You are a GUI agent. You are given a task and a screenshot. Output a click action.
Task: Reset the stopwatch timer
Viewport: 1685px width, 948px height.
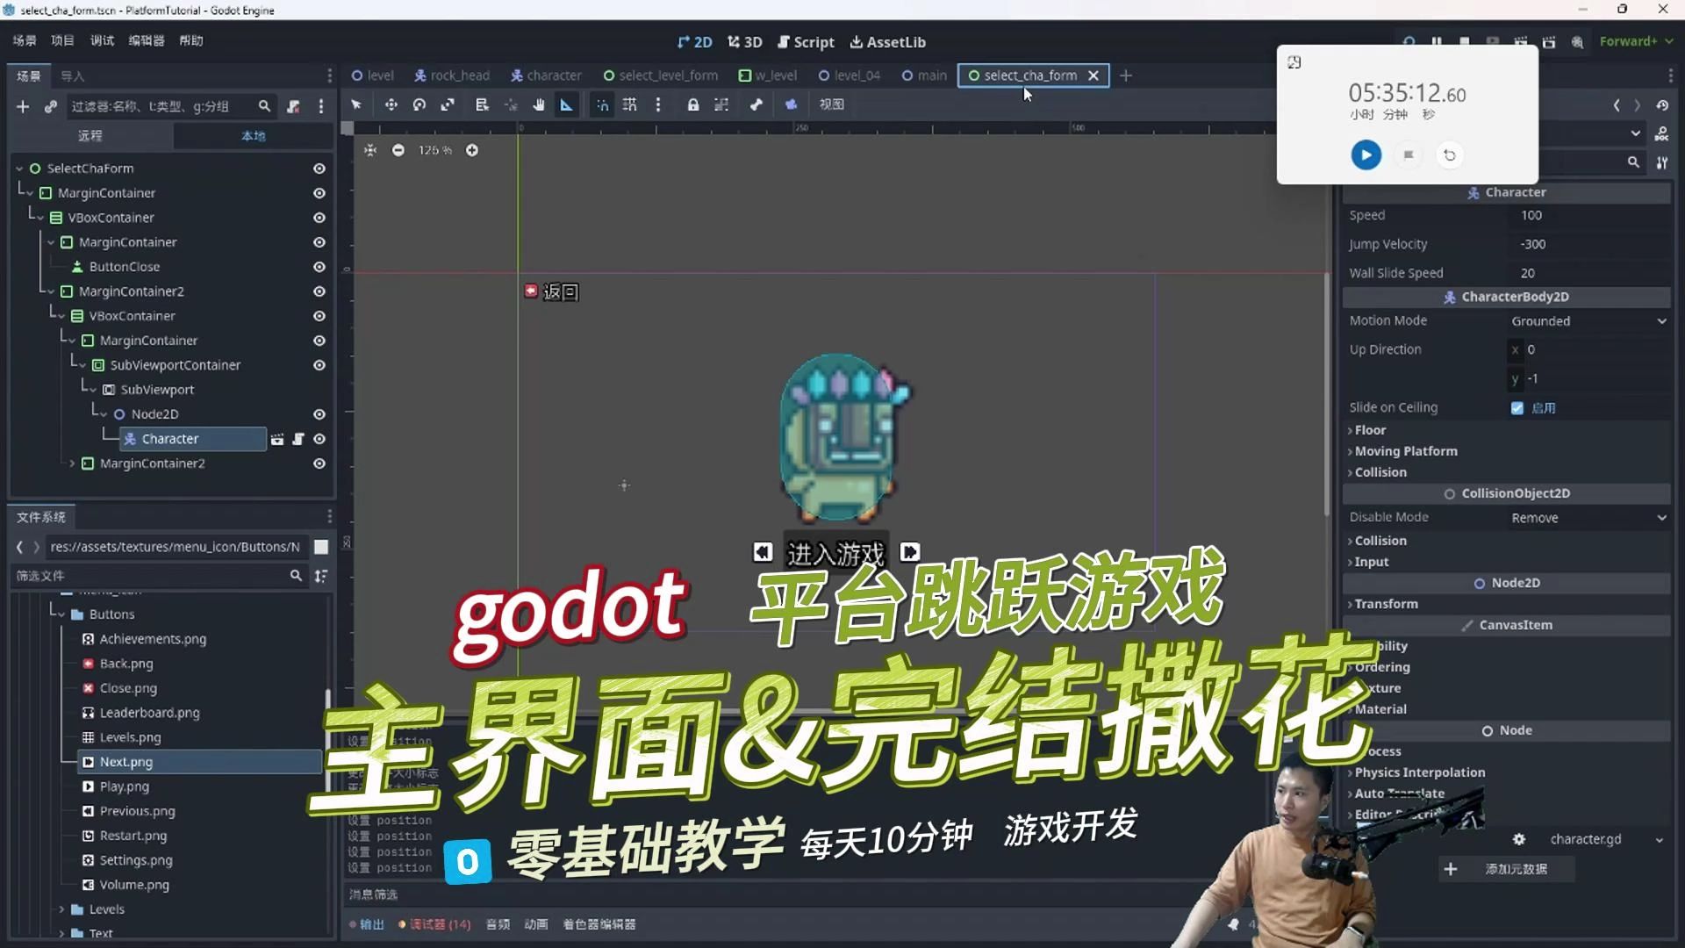(1450, 155)
